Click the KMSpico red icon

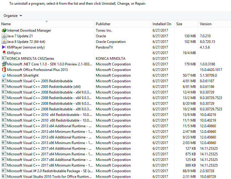[4, 53]
